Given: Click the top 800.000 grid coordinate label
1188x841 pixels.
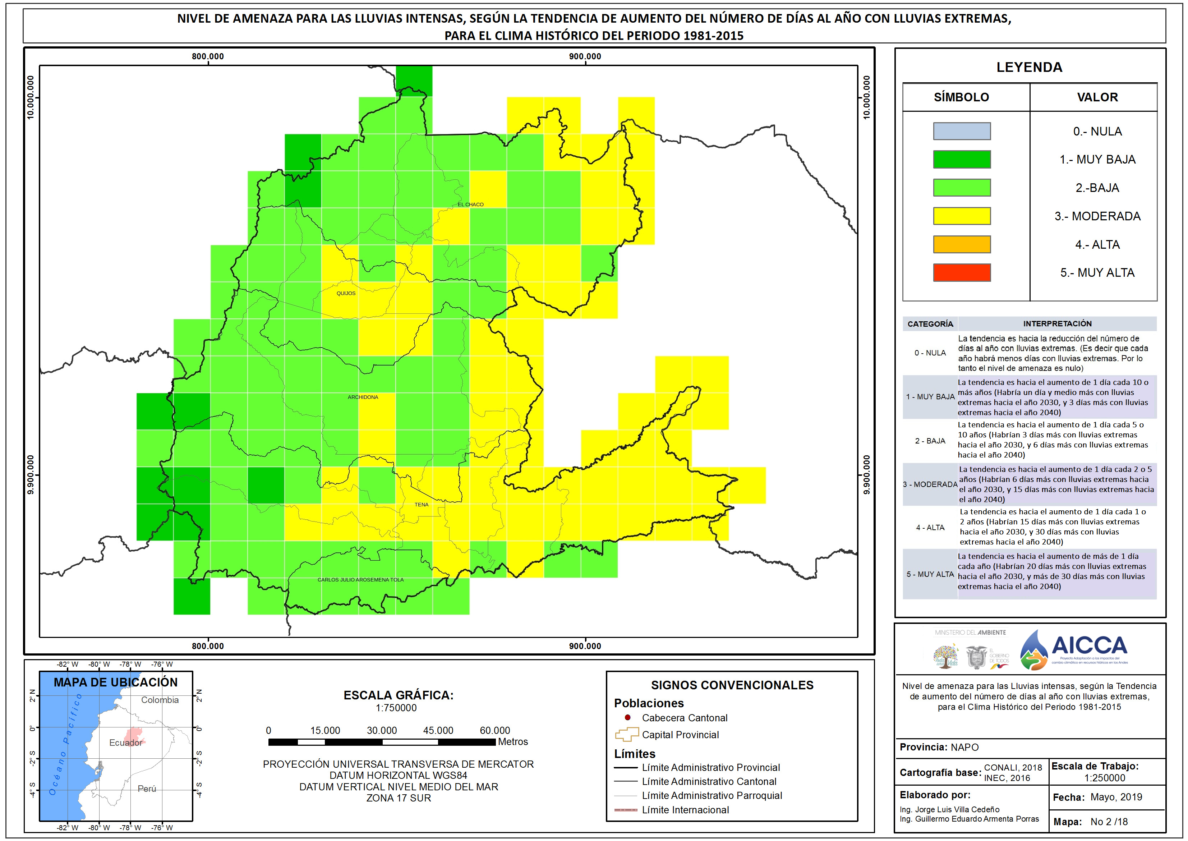Looking at the screenshot, I should 208,56.
